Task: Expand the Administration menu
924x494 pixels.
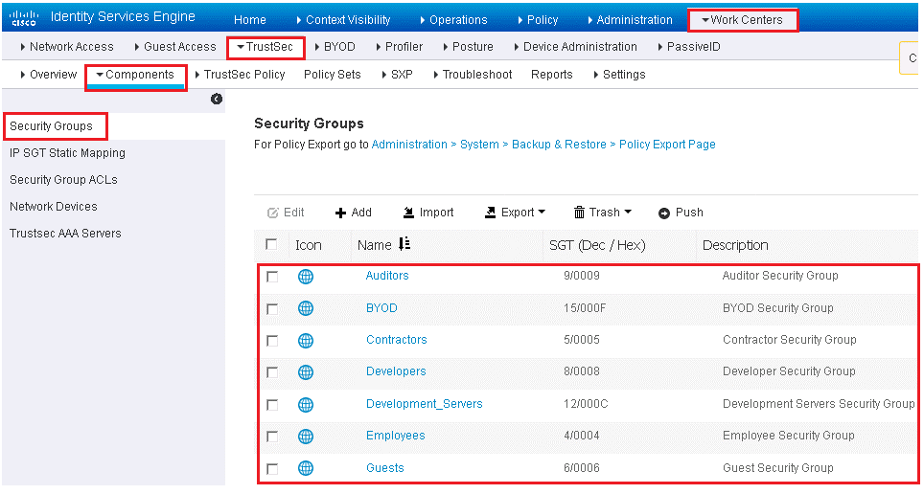Action: pos(630,20)
